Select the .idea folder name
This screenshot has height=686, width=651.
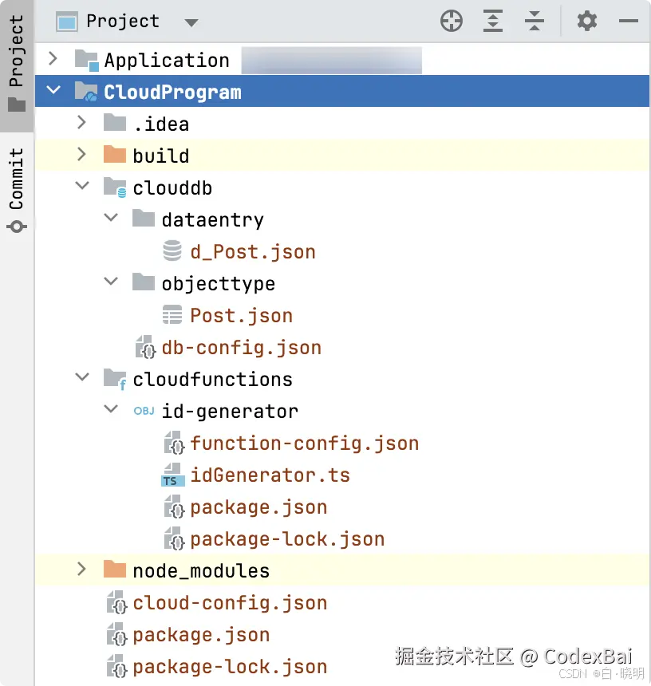[161, 124]
